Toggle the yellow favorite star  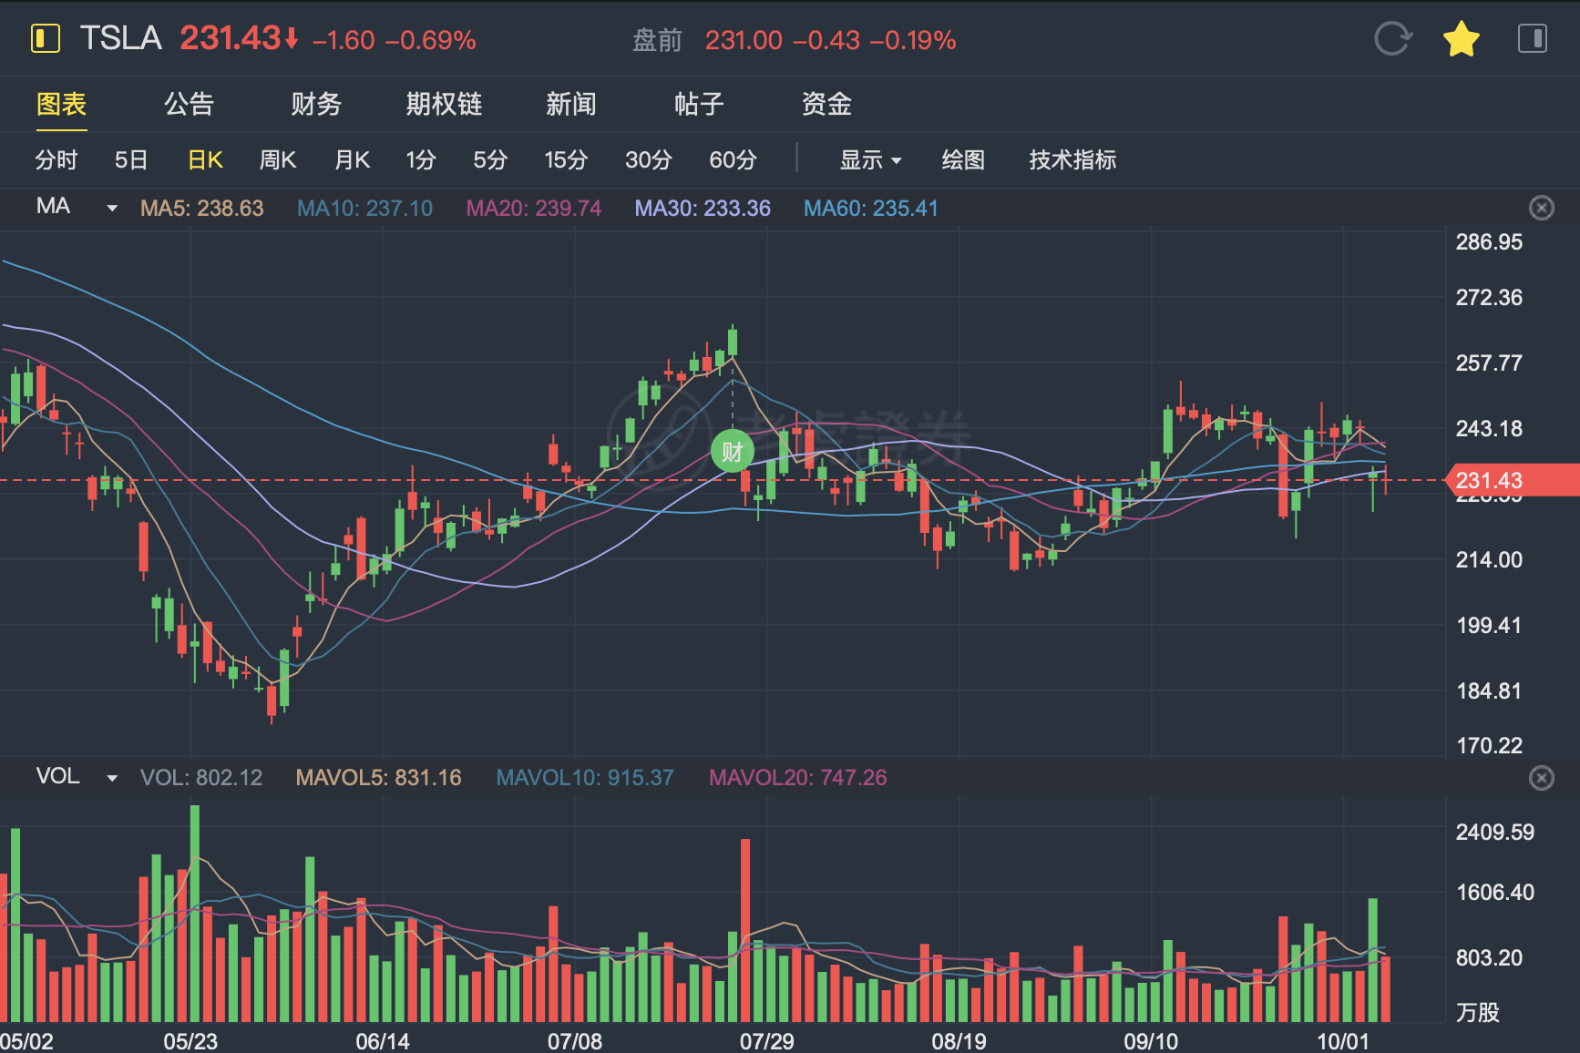pos(1462,39)
